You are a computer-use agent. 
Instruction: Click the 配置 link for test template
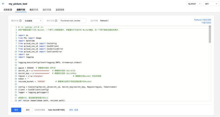point(76,110)
